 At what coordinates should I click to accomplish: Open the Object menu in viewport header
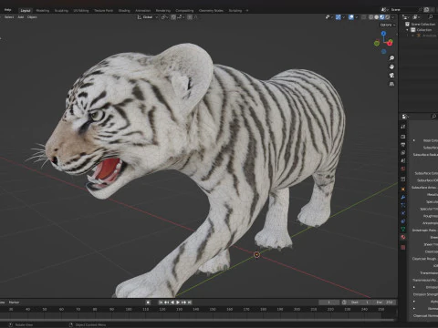32,17
